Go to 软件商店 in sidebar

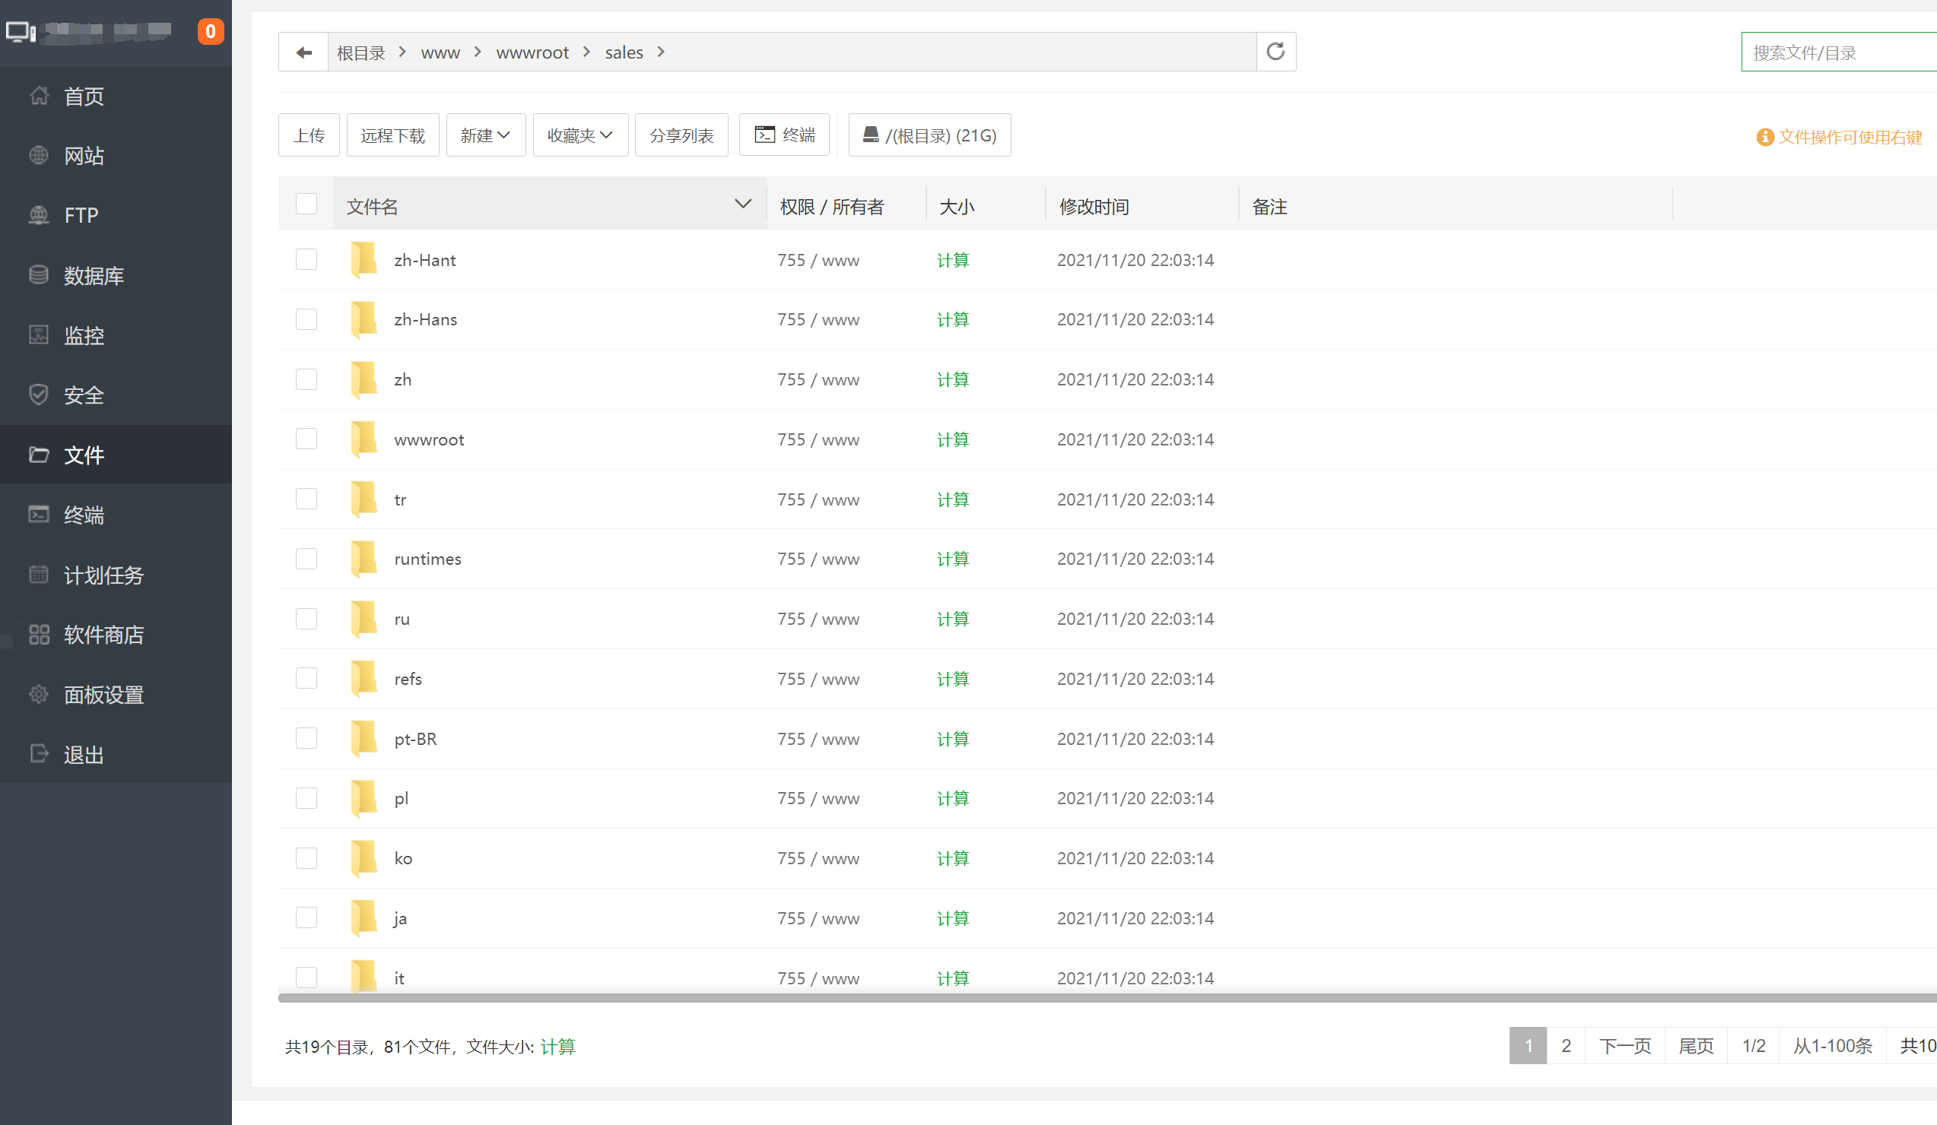[x=103, y=635]
